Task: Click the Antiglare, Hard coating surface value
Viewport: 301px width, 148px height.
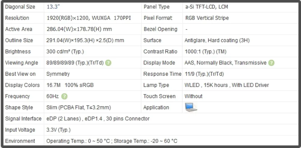Action: click(x=217, y=40)
